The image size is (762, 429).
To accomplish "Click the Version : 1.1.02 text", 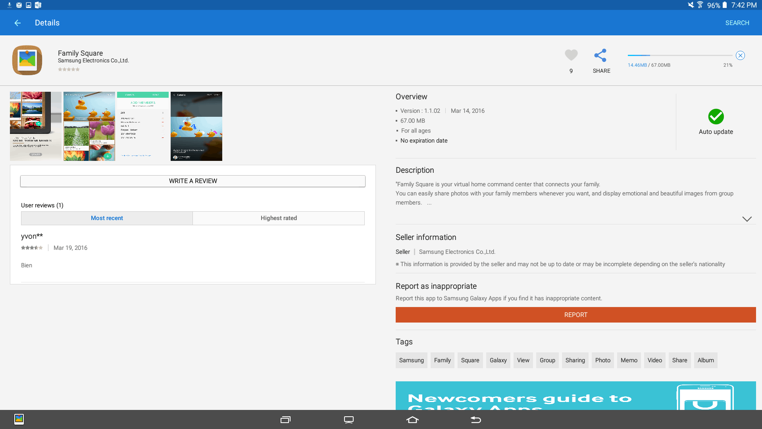I will [x=420, y=111].
